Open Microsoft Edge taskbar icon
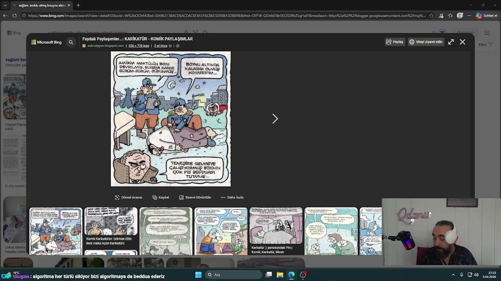The height and width of the screenshot is (281, 501). (x=291, y=275)
